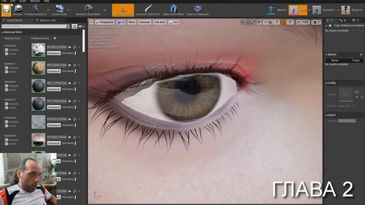Click the Lit view mode button
The width and height of the screenshot is (365, 205).
click(x=121, y=22)
